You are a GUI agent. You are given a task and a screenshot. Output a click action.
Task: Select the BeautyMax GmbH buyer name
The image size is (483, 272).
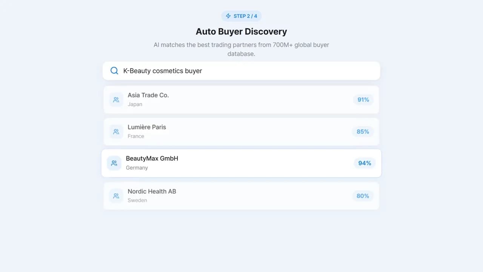tap(152, 158)
